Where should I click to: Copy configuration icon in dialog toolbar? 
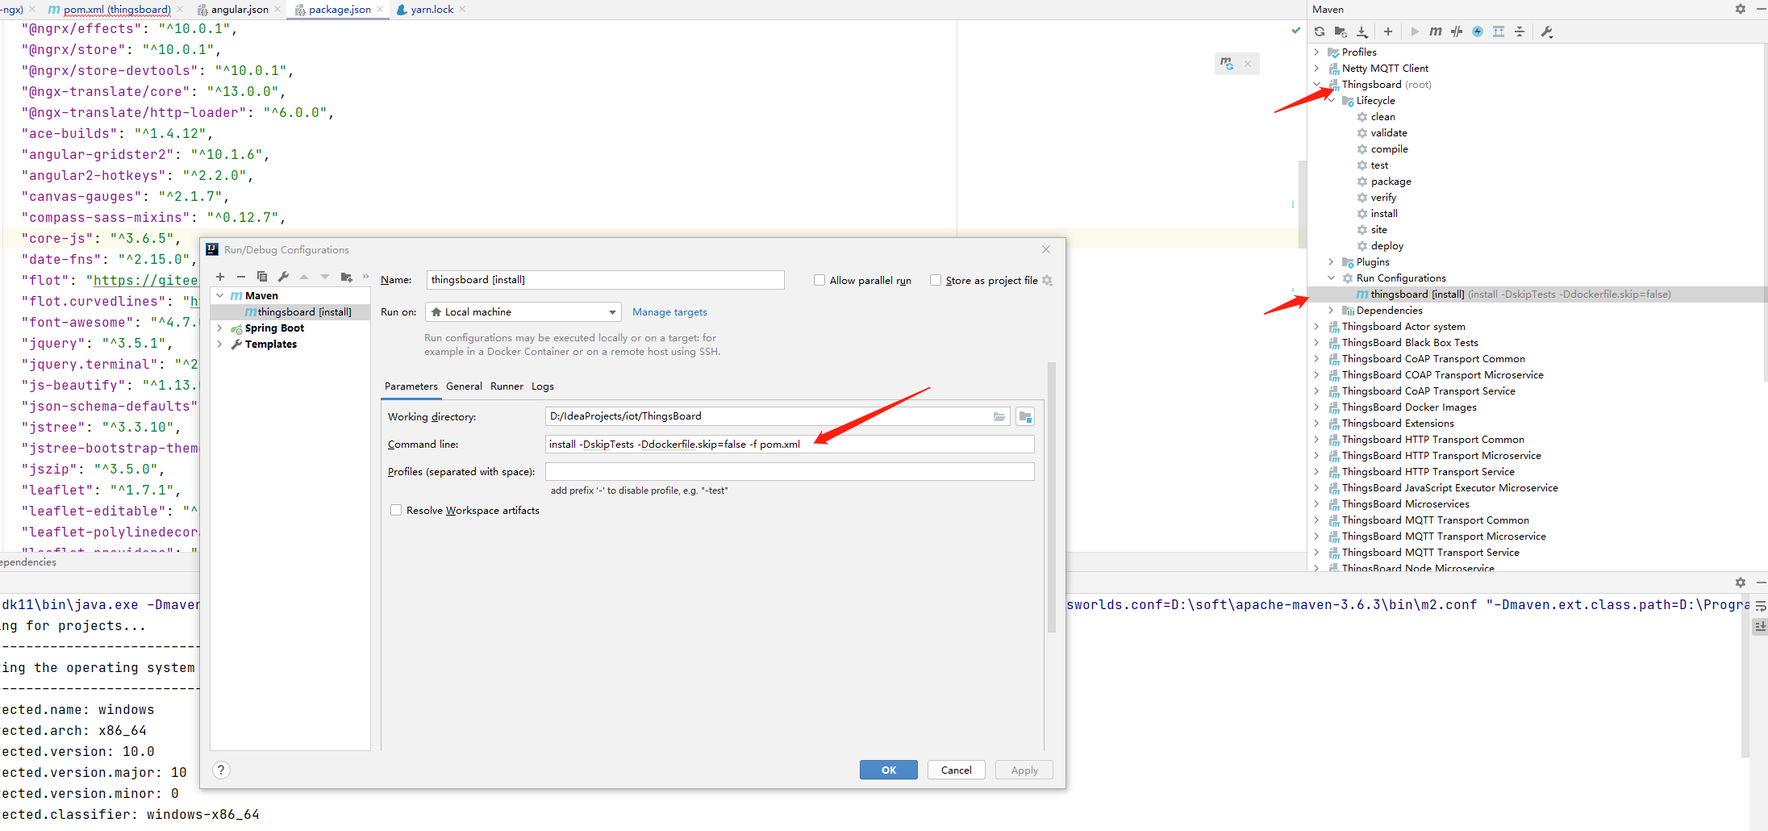262,277
